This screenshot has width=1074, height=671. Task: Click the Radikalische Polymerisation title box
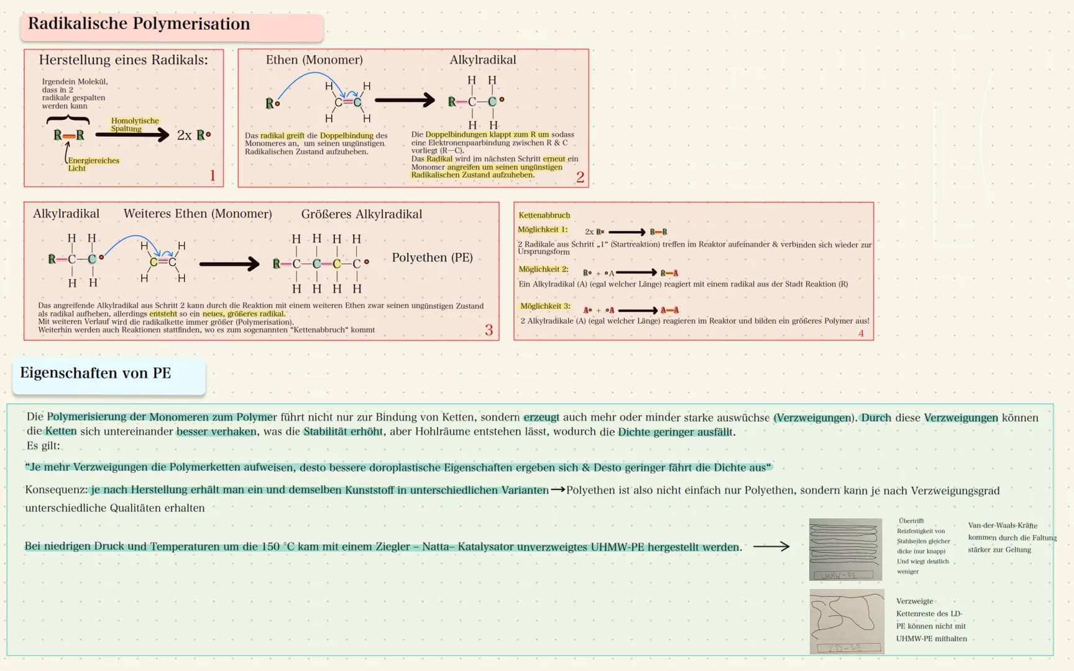[x=172, y=26]
